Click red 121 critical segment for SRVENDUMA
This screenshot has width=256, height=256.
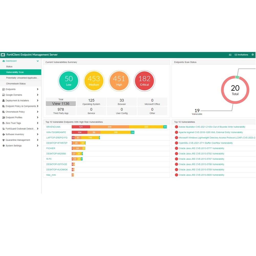point(81,127)
